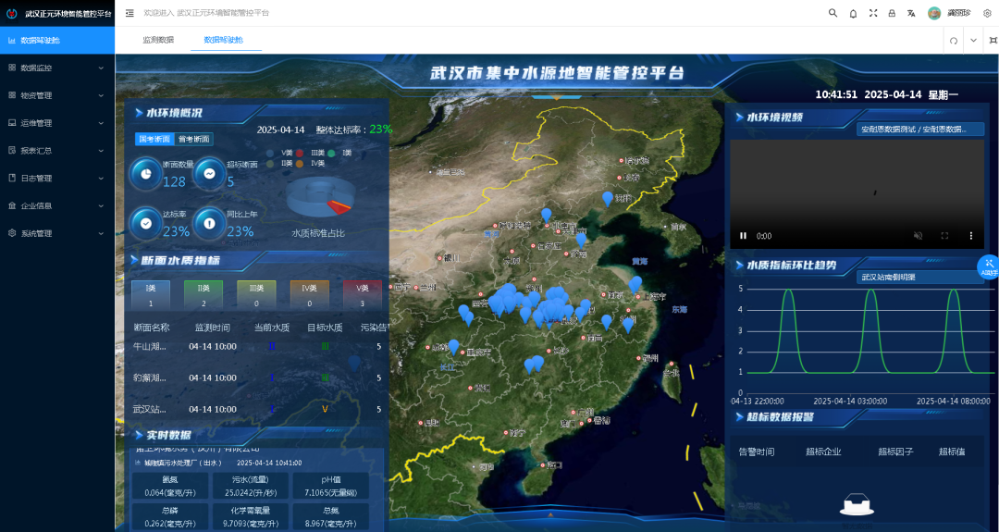Click the lock screen icon
The width and height of the screenshot is (999, 532).
click(892, 13)
